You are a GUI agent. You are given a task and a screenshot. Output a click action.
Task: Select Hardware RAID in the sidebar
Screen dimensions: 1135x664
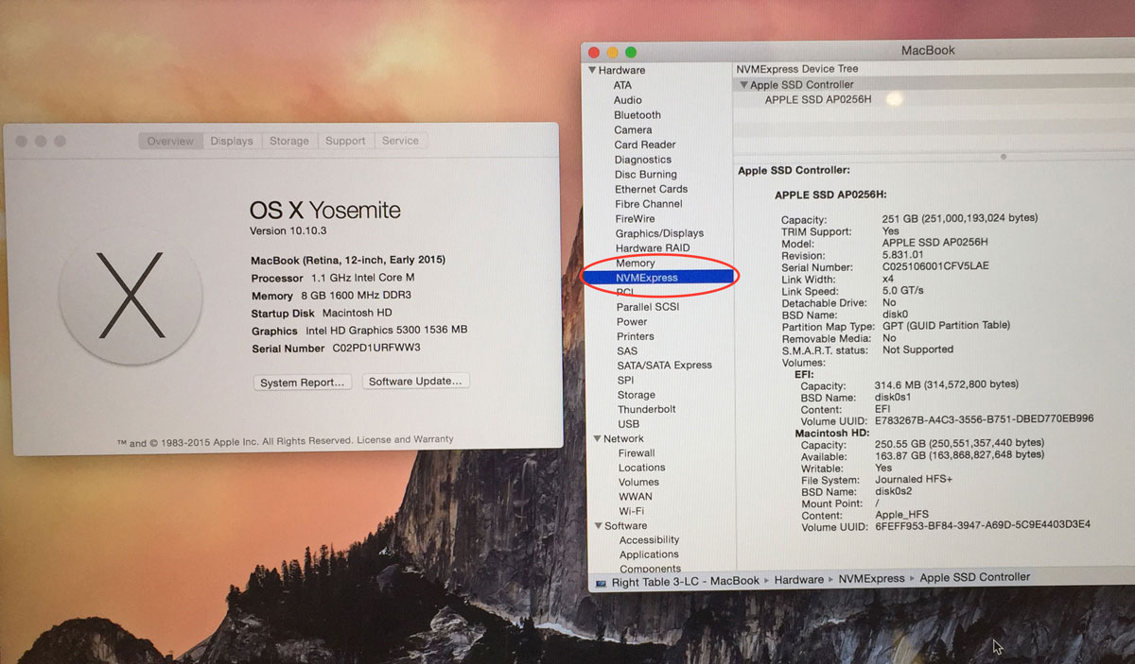[653, 247]
